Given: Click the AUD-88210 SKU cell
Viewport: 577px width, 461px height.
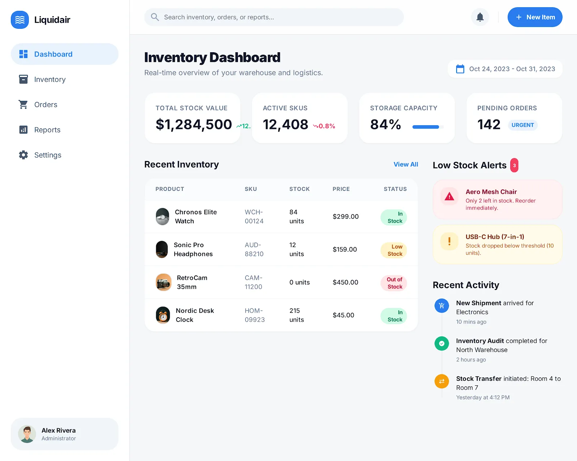Looking at the screenshot, I should (x=254, y=249).
